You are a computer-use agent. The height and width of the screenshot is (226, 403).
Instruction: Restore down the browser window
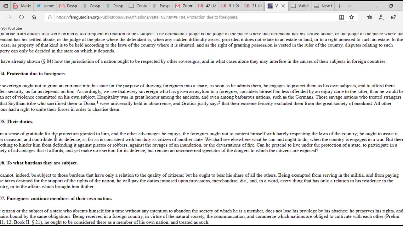[391, 6]
